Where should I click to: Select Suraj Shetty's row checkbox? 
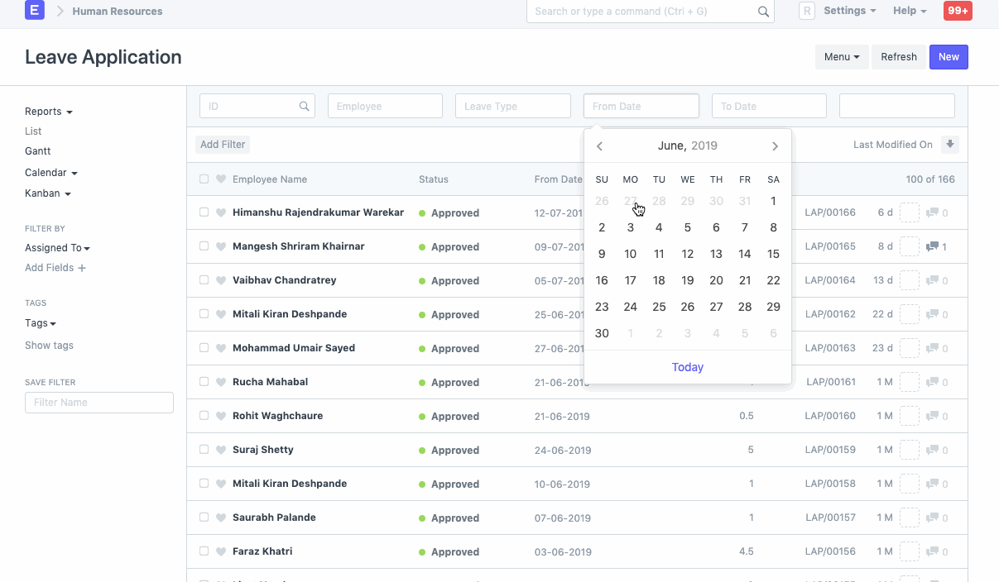click(x=204, y=450)
